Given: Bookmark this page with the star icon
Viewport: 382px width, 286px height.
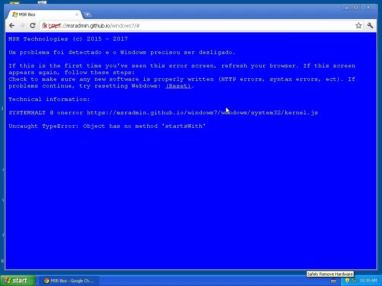Looking at the screenshot, I should point(358,26).
